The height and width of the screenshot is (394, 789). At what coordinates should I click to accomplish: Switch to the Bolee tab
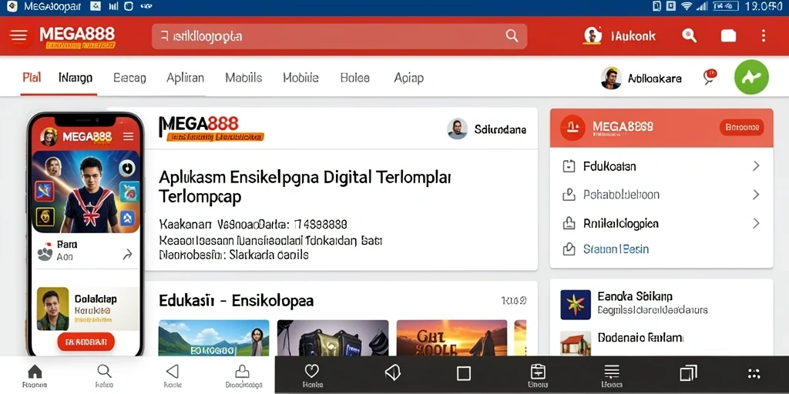pyautogui.click(x=354, y=78)
